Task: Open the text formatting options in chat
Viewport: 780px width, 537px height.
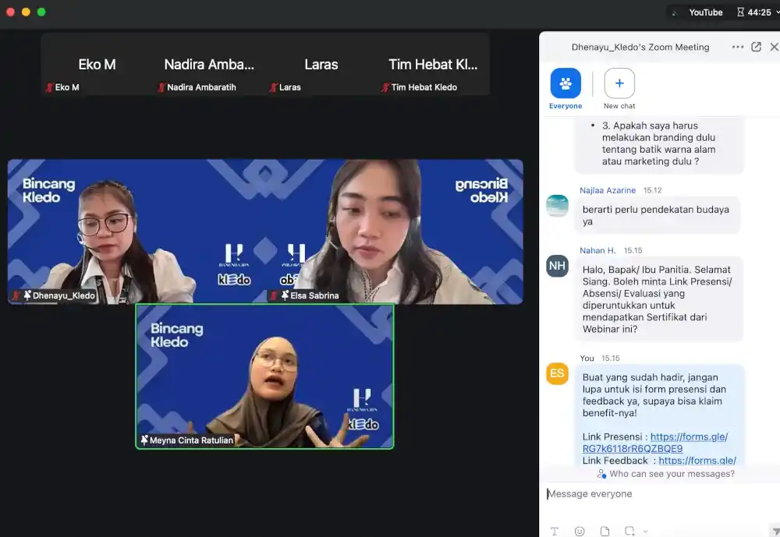Action: click(555, 532)
